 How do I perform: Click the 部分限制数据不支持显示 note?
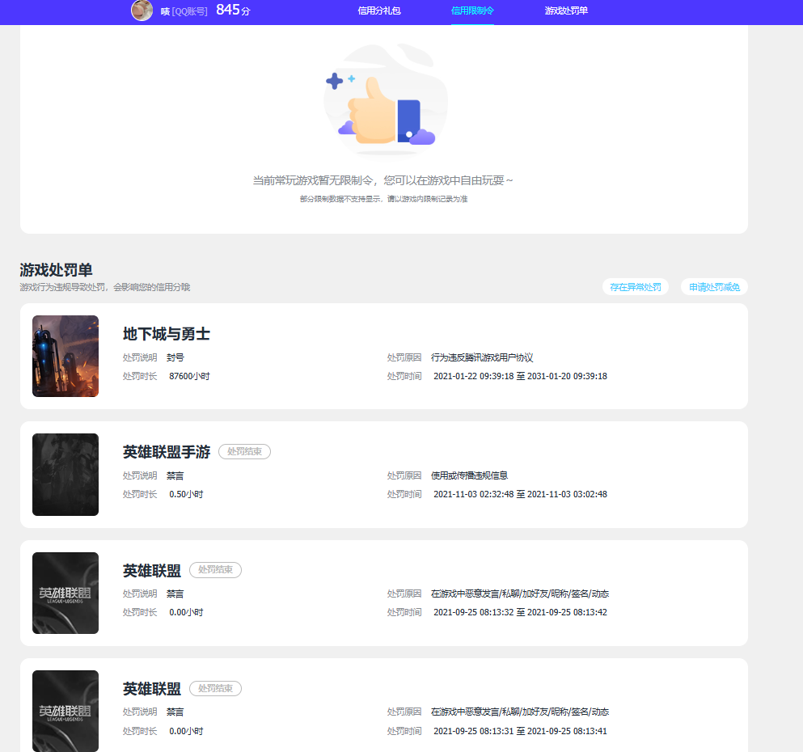(383, 199)
